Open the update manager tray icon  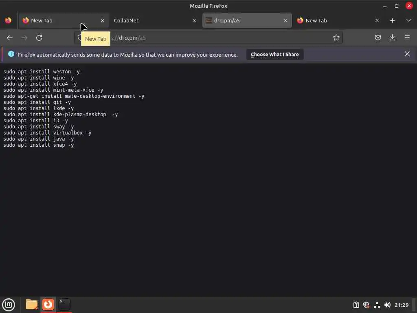356,305
